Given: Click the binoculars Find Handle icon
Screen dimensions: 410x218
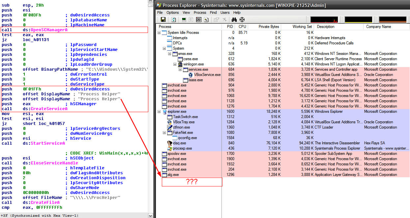Looking at the screenshot, I should pyautogui.click(x=235, y=20).
